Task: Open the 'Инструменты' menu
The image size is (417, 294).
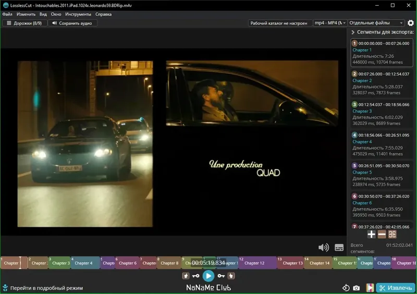Action: pyautogui.click(x=78, y=14)
